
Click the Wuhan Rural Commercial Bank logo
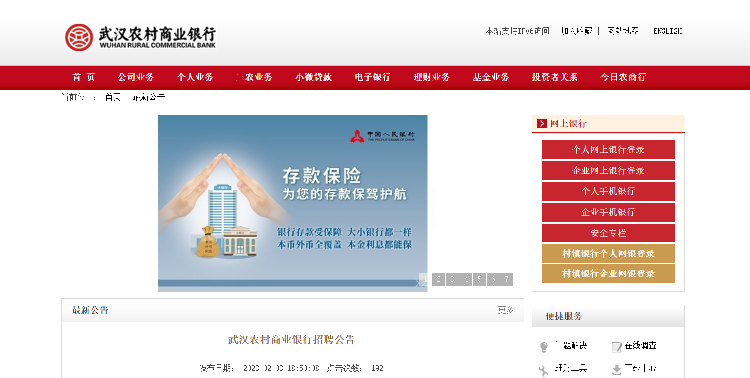coord(140,37)
